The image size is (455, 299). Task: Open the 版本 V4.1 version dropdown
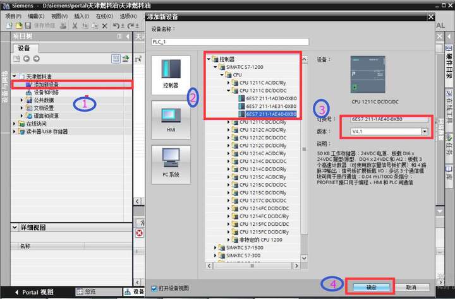[425, 131]
